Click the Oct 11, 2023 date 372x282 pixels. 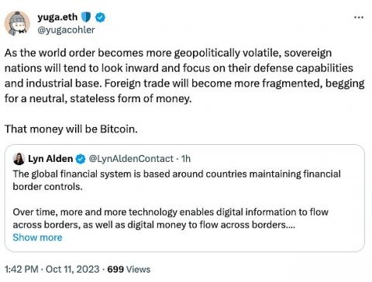pyautogui.click(x=72, y=270)
